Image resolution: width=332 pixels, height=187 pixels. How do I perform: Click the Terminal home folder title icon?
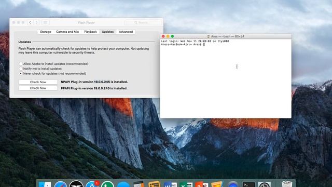click(209, 36)
